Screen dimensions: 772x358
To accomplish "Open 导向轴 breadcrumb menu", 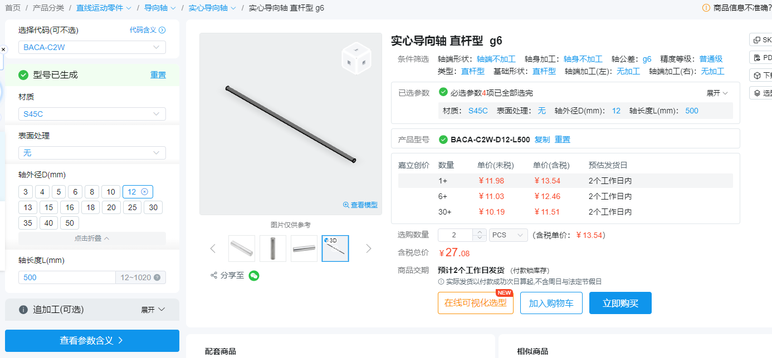I will (160, 8).
